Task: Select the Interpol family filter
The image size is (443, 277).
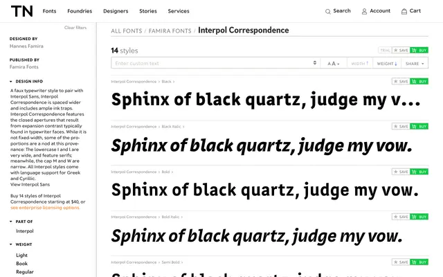Action: pyautogui.click(x=25, y=231)
